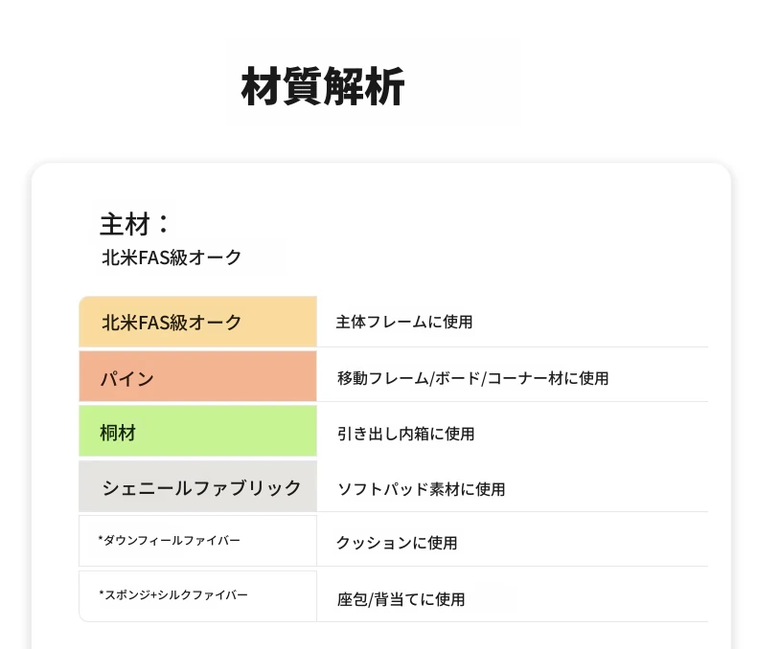
Task: Click the orange パイン cell
Action: 198,376
